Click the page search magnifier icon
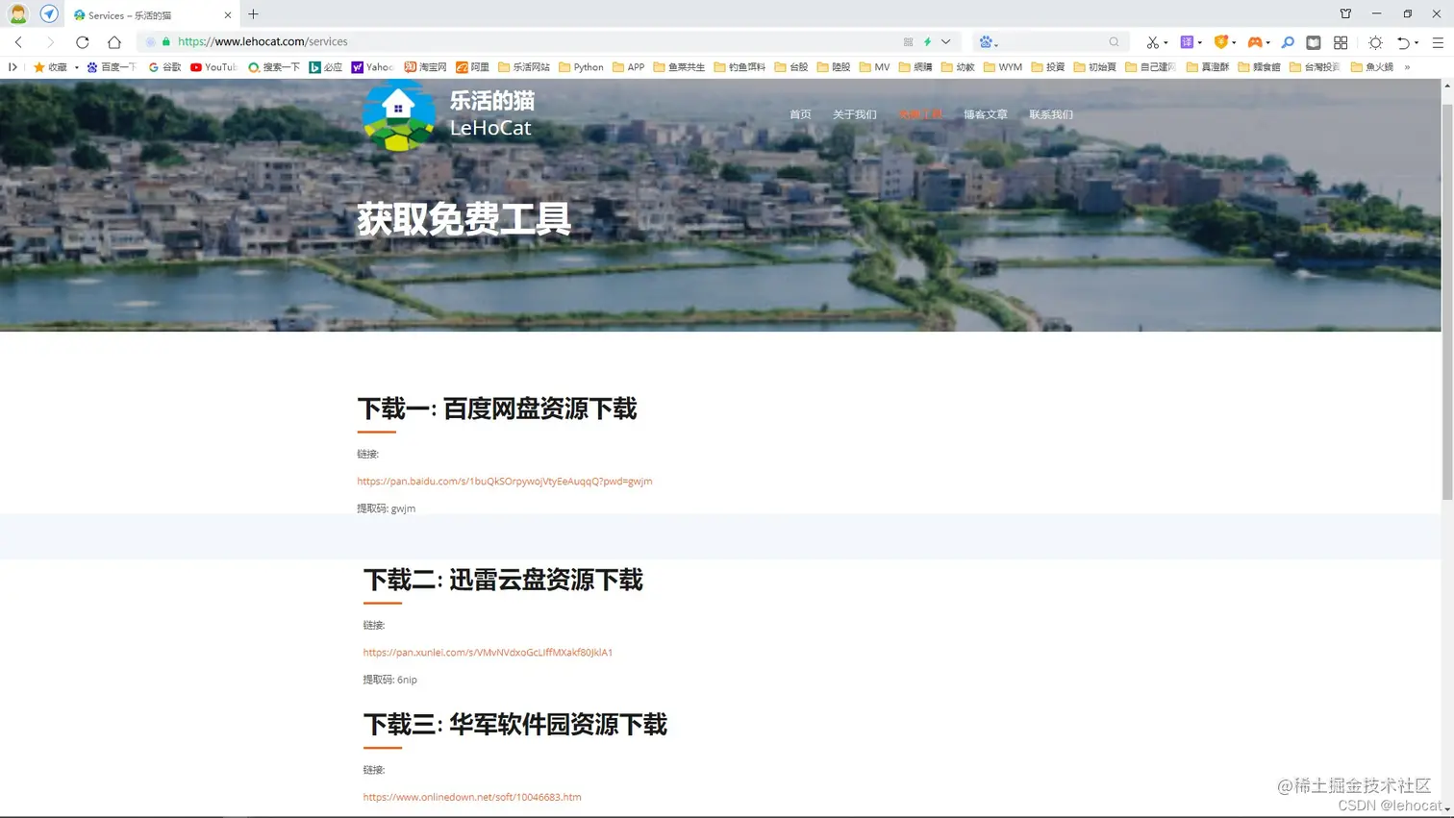Viewport: 1454px width, 818px height. (1288, 42)
